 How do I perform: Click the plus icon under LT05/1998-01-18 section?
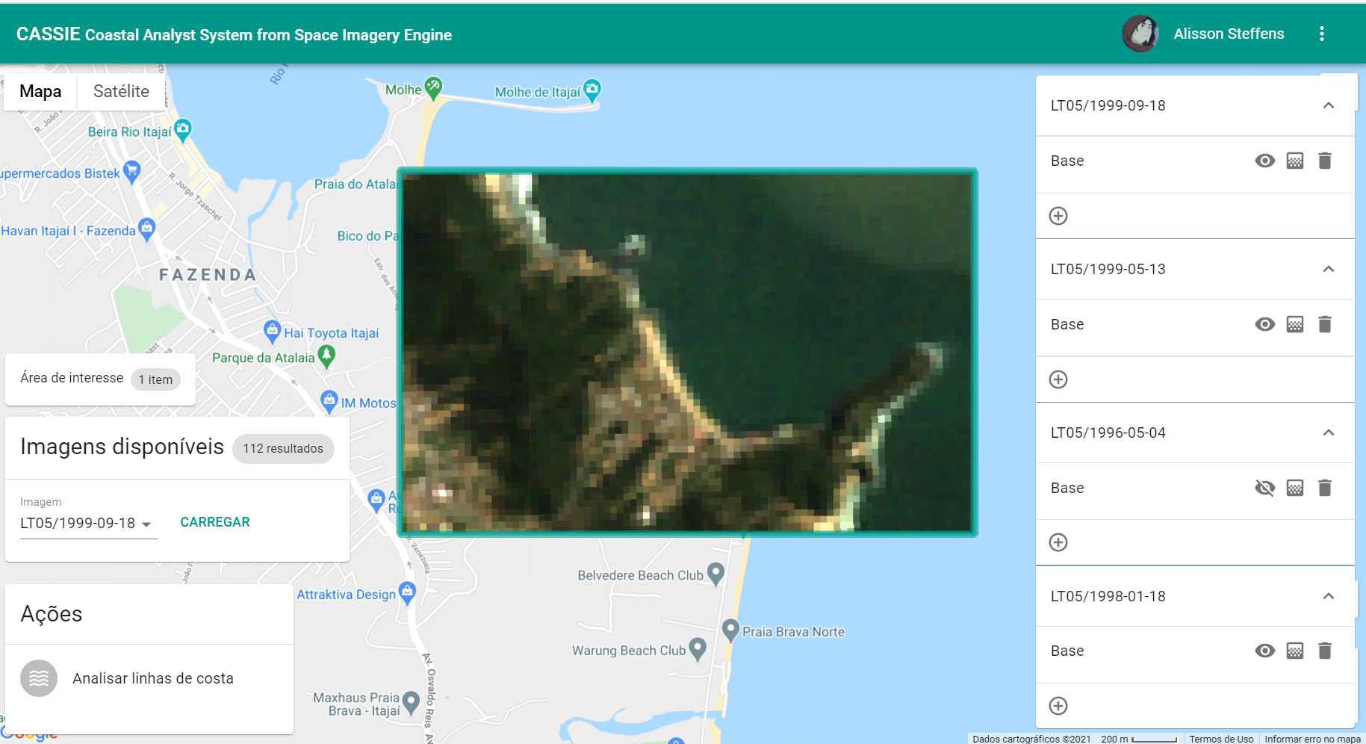[1058, 706]
